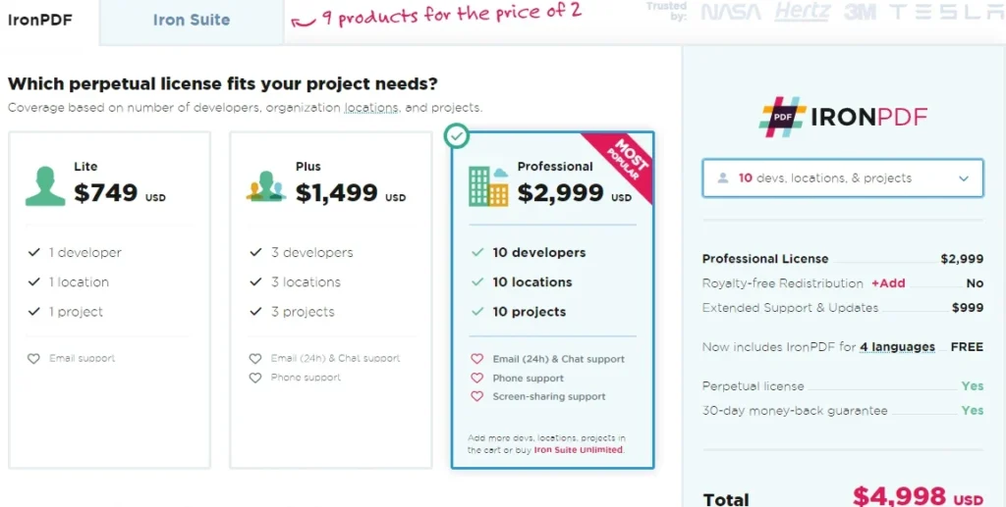Click the Plus plan group icon
Image resolution: width=1006 pixels, height=507 pixels.
click(x=266, y=185)
